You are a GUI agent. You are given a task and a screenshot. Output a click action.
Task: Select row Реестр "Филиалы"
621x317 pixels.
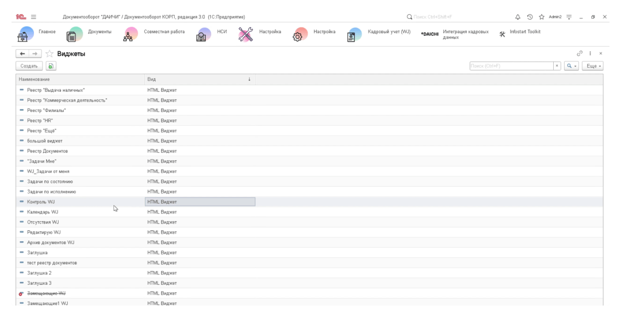pyautogui.click(x=310, y=110)
